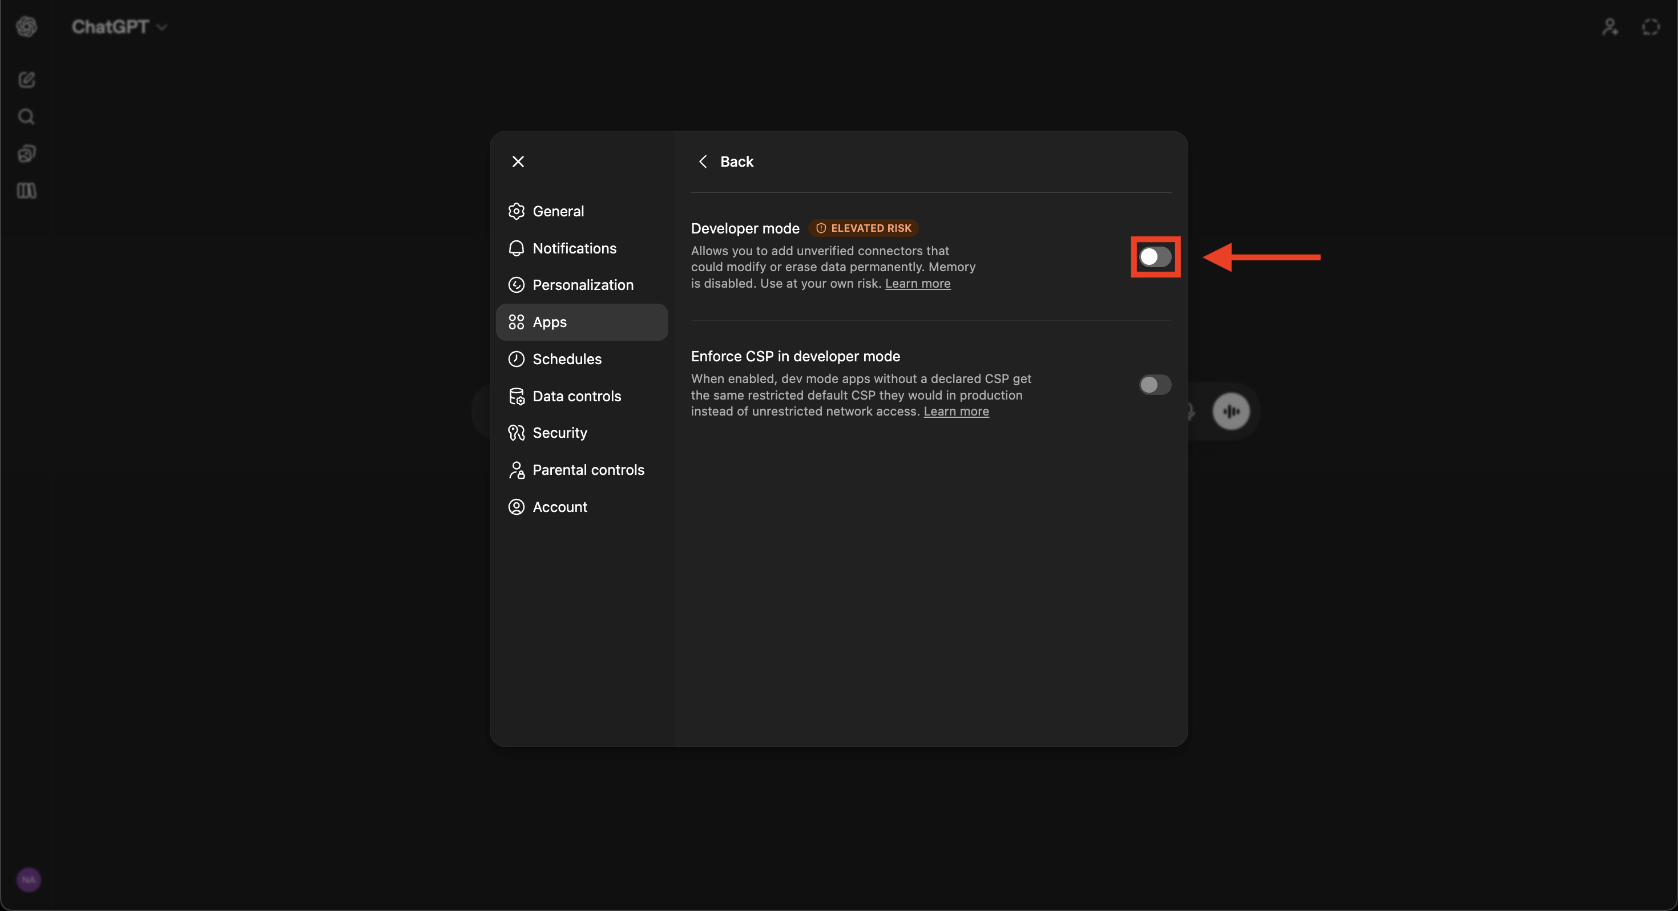Open the Schedules settings tab
Image resolution: width=1678 pixels, height=911 pixels.
582,359
